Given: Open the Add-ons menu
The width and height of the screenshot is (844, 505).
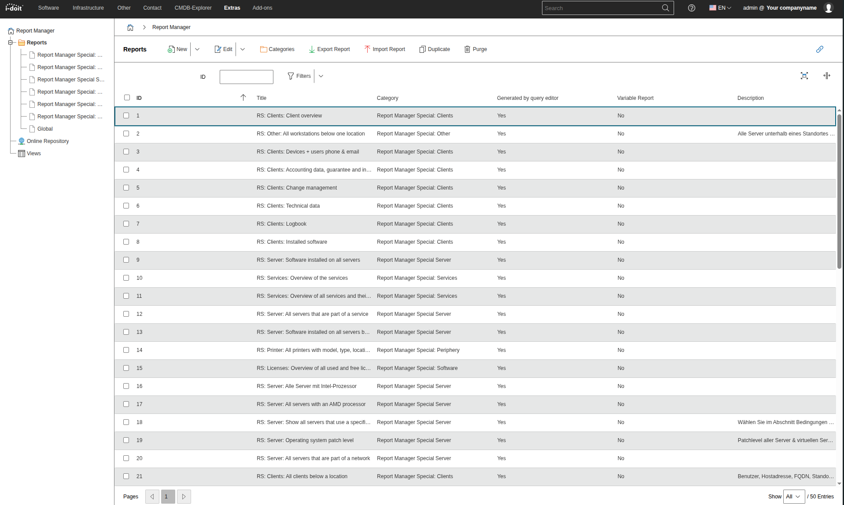Looking at the screenshot, I should click(x=262, y=8).
